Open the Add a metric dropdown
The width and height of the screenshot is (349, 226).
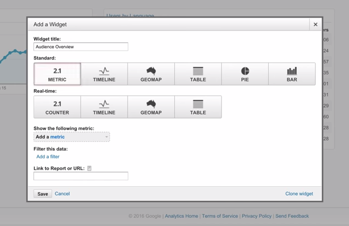(71, 137)
